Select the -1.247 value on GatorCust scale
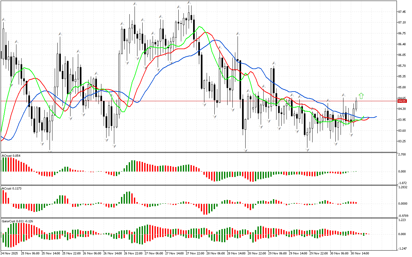This screenshot has width=412, height=257. pos(402,248)
